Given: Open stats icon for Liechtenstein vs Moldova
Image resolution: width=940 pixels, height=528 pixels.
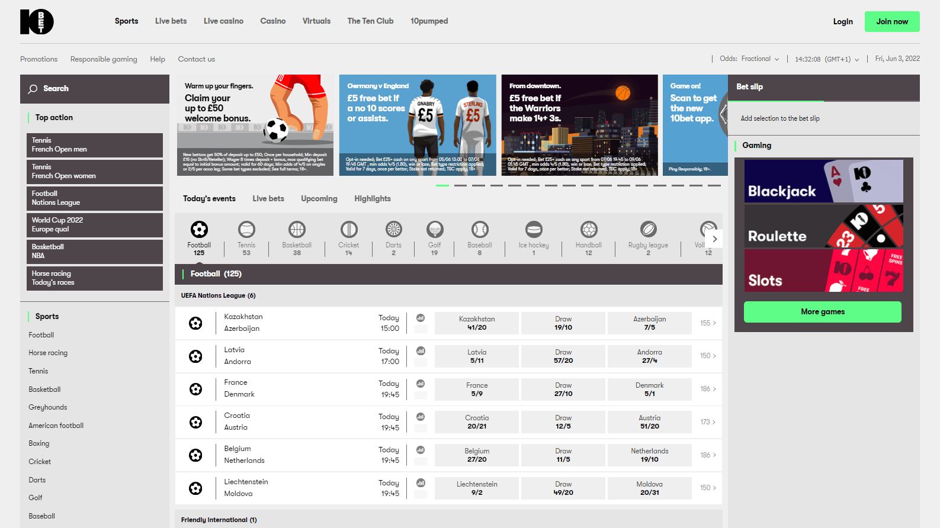Looking at the screenshot, I should (x=421, y=483).
